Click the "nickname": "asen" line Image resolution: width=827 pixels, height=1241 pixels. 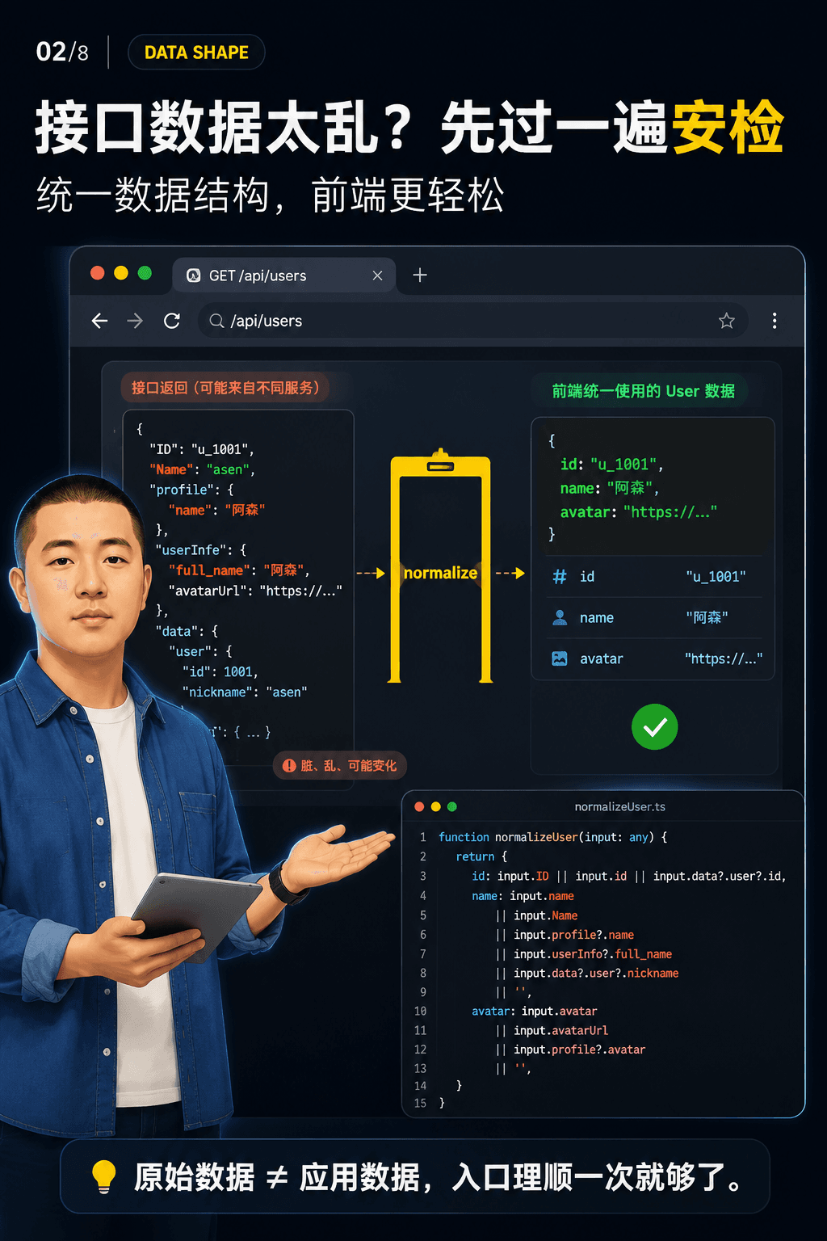[245, 692]
